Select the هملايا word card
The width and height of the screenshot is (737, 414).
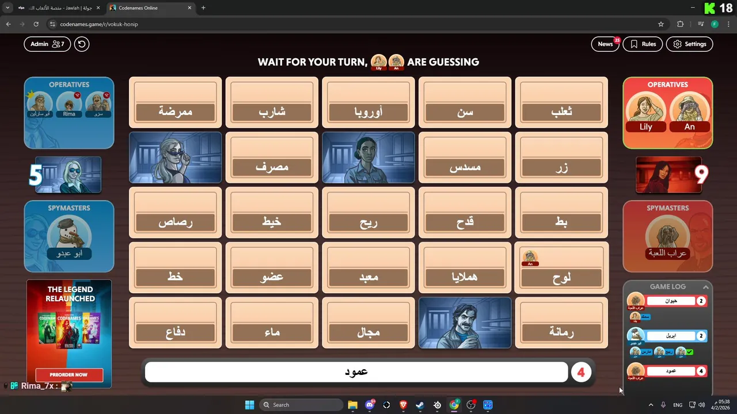point(465,268)
